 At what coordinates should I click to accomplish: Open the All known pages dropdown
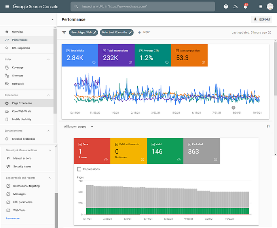(x=79, y=127)
